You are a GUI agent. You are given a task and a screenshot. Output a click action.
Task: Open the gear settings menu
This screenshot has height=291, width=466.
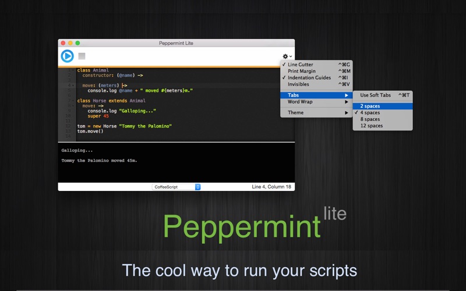pos(287,56)
